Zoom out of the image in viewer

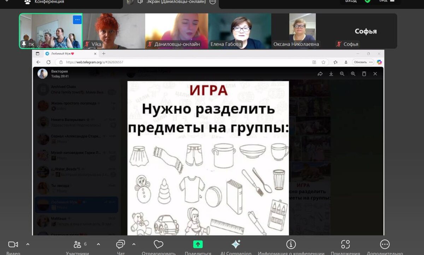342,74
